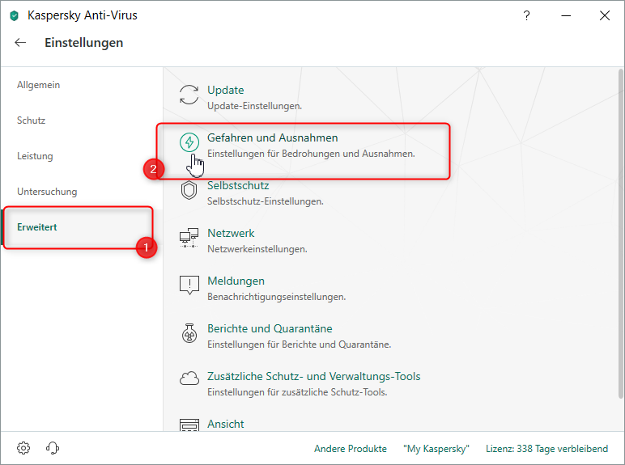This screenshot has width=625, height=465.
Task: Switch to the Leistung tab
Action: pyautogui.click(x=35, y=156)
